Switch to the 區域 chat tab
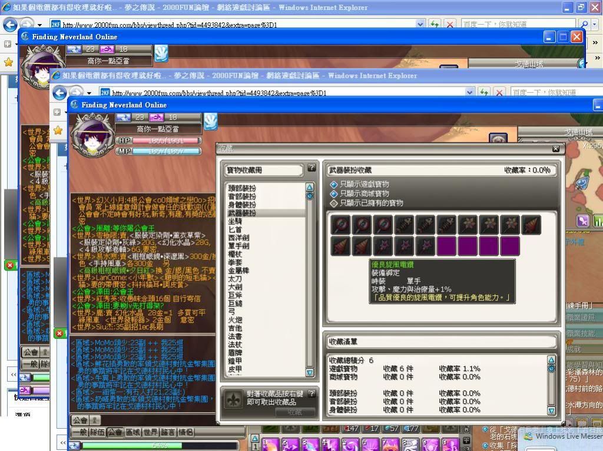 click(x=132, y=432)
